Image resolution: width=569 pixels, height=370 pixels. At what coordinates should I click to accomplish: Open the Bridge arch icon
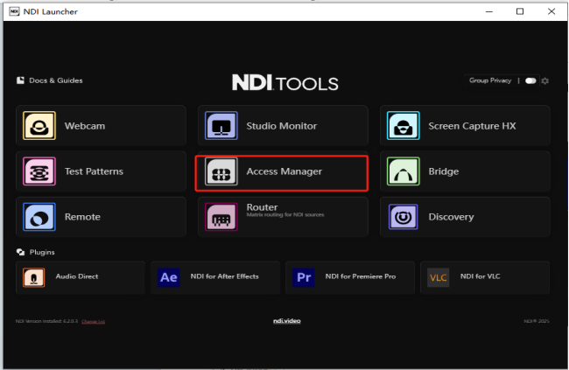[404, 171]
